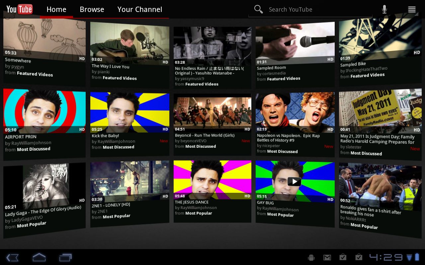Open the second checkmark bag notification
The width and height of the screenshot is (425, 265).
(359, 257)
